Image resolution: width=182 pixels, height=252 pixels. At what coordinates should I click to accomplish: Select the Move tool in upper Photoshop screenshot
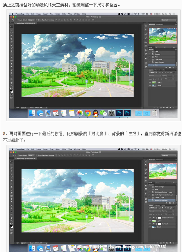11,27
